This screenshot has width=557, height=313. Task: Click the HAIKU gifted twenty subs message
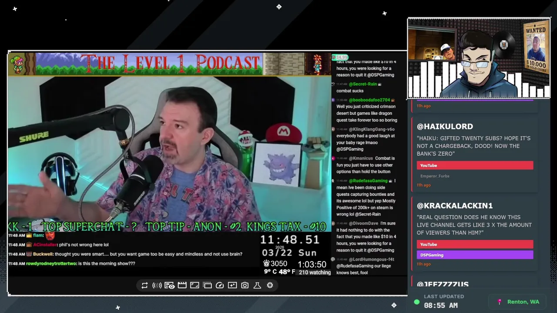[473, 146]
